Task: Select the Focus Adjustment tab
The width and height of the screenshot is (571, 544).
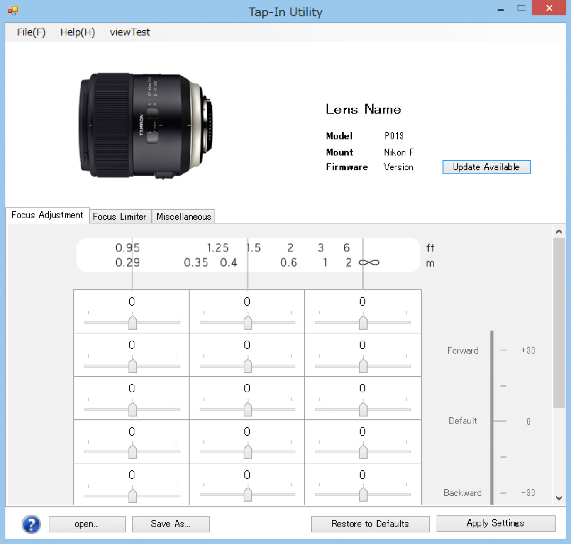Action: (47, 215)
